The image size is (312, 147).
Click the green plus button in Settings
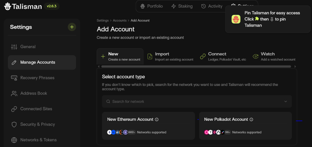pyautogui.click(x=72, y=27)
